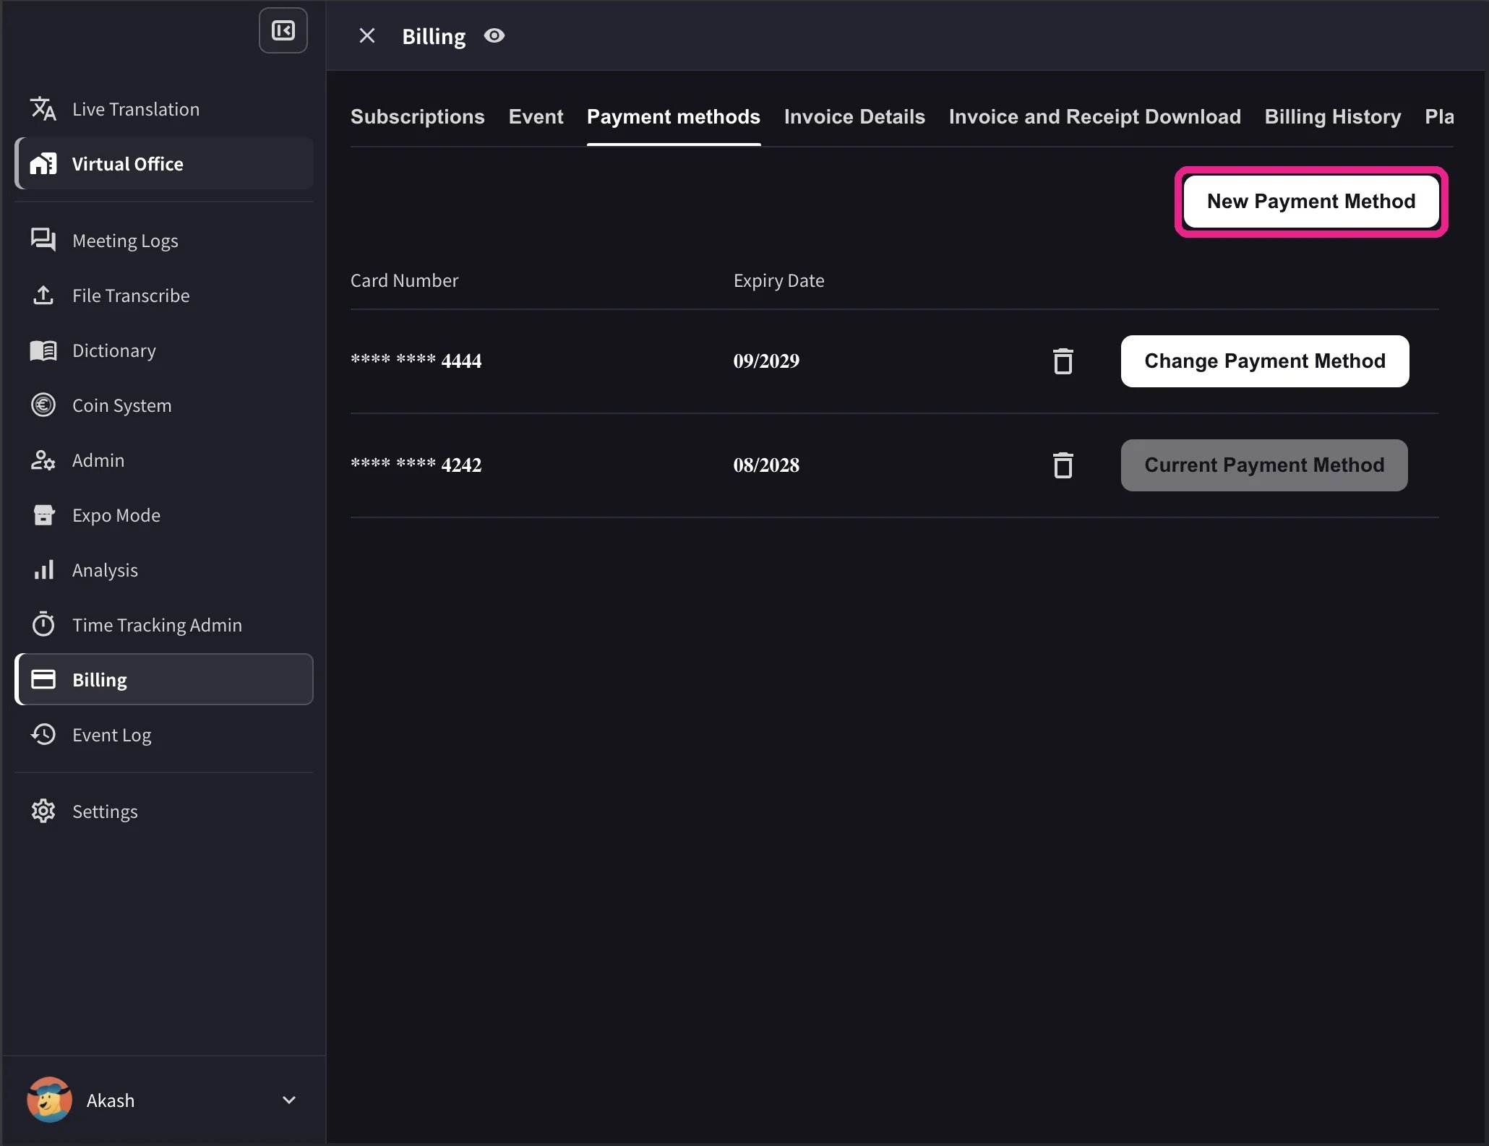Open Live Translation from the sidebar
This screenshot has height=1146, width=1489.
[x=164, y=109]
